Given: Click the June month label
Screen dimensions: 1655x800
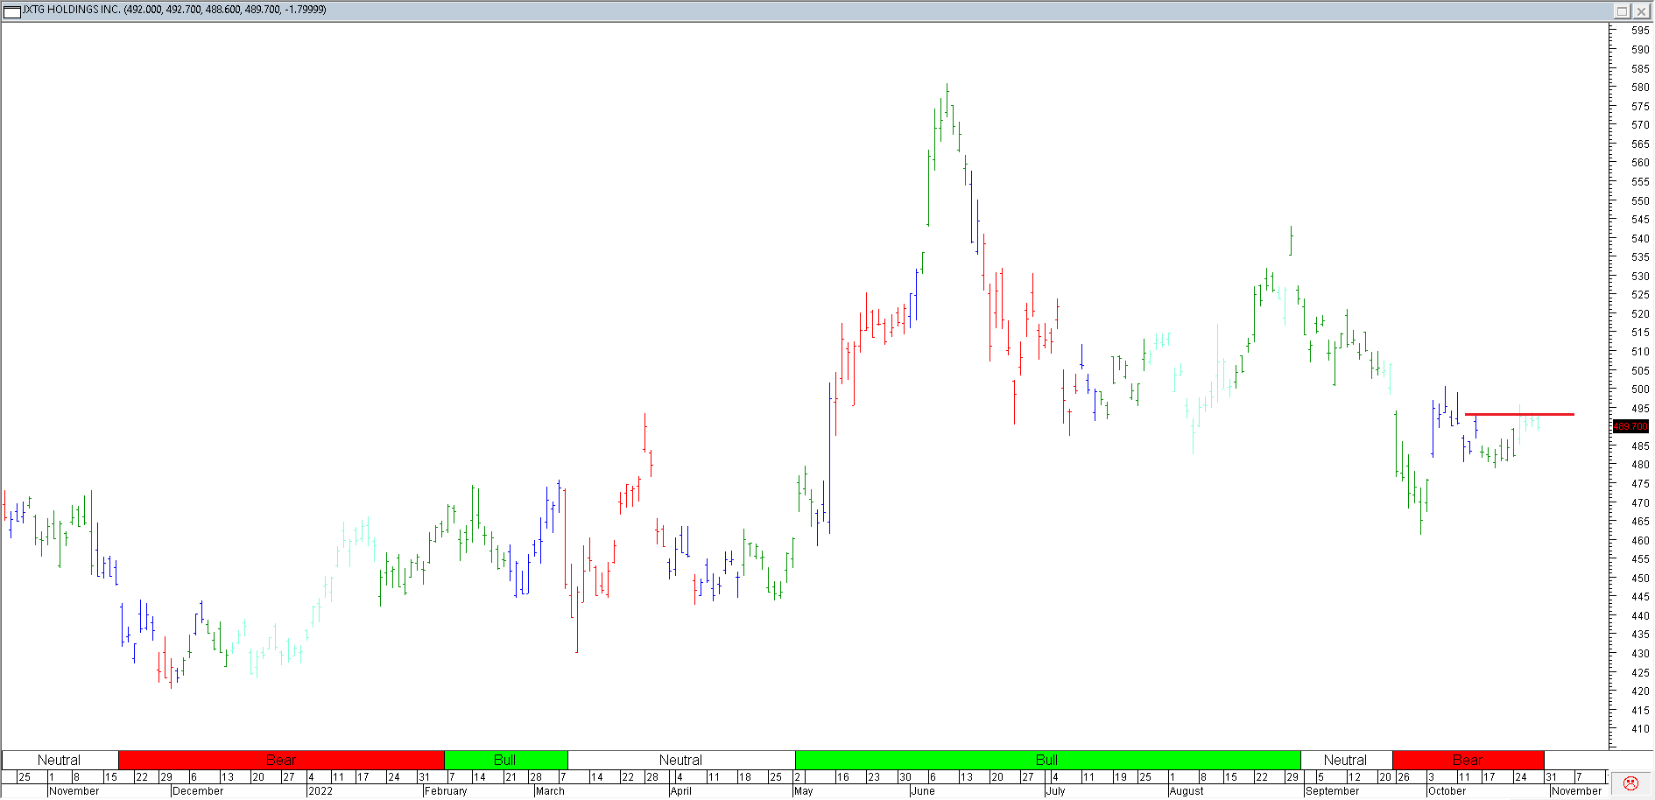Looking at the screenshot, I should (x=923, y=790).
